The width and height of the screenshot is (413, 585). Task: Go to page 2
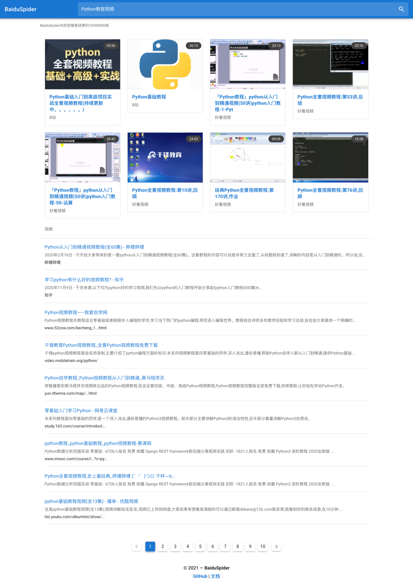pyautogui.click(x=163, y=546)
